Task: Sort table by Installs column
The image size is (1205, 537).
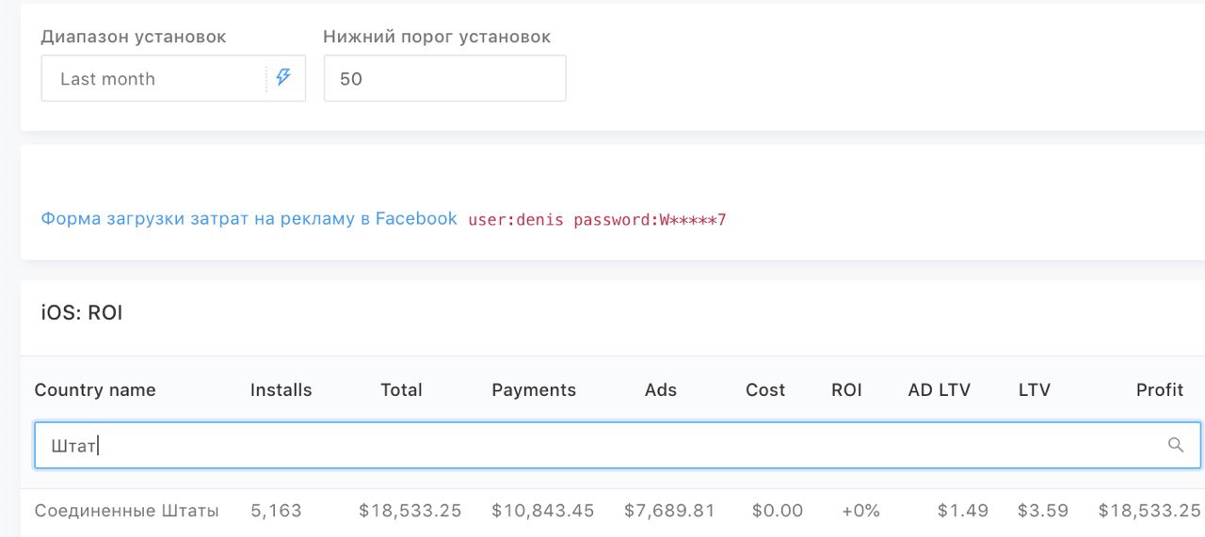Action: click(281, 390)
